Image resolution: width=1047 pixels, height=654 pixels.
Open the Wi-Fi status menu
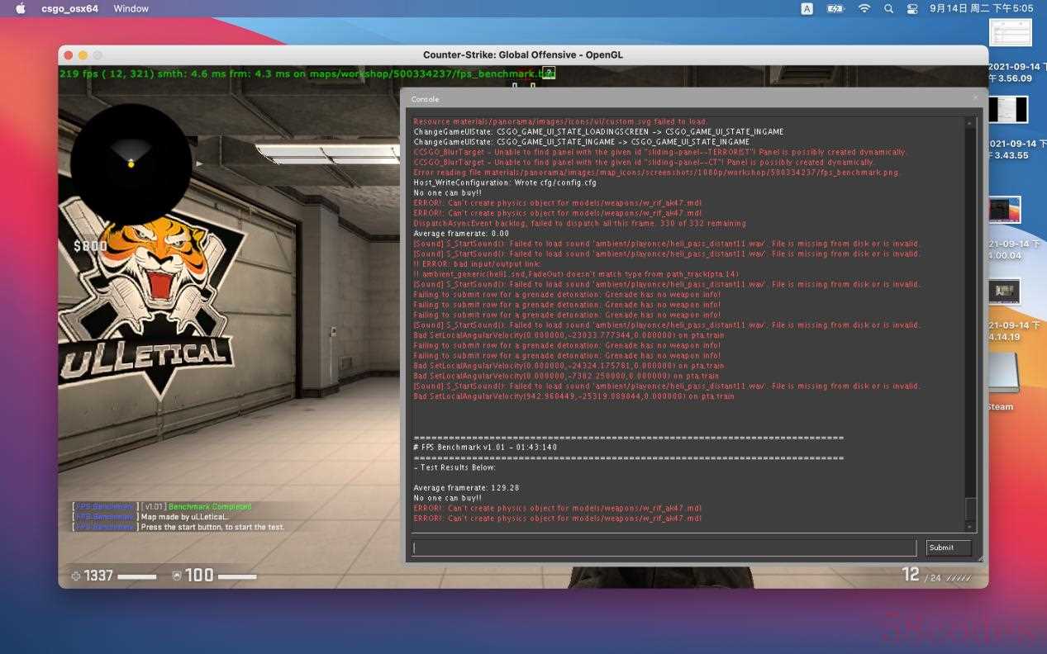point(864,8)
